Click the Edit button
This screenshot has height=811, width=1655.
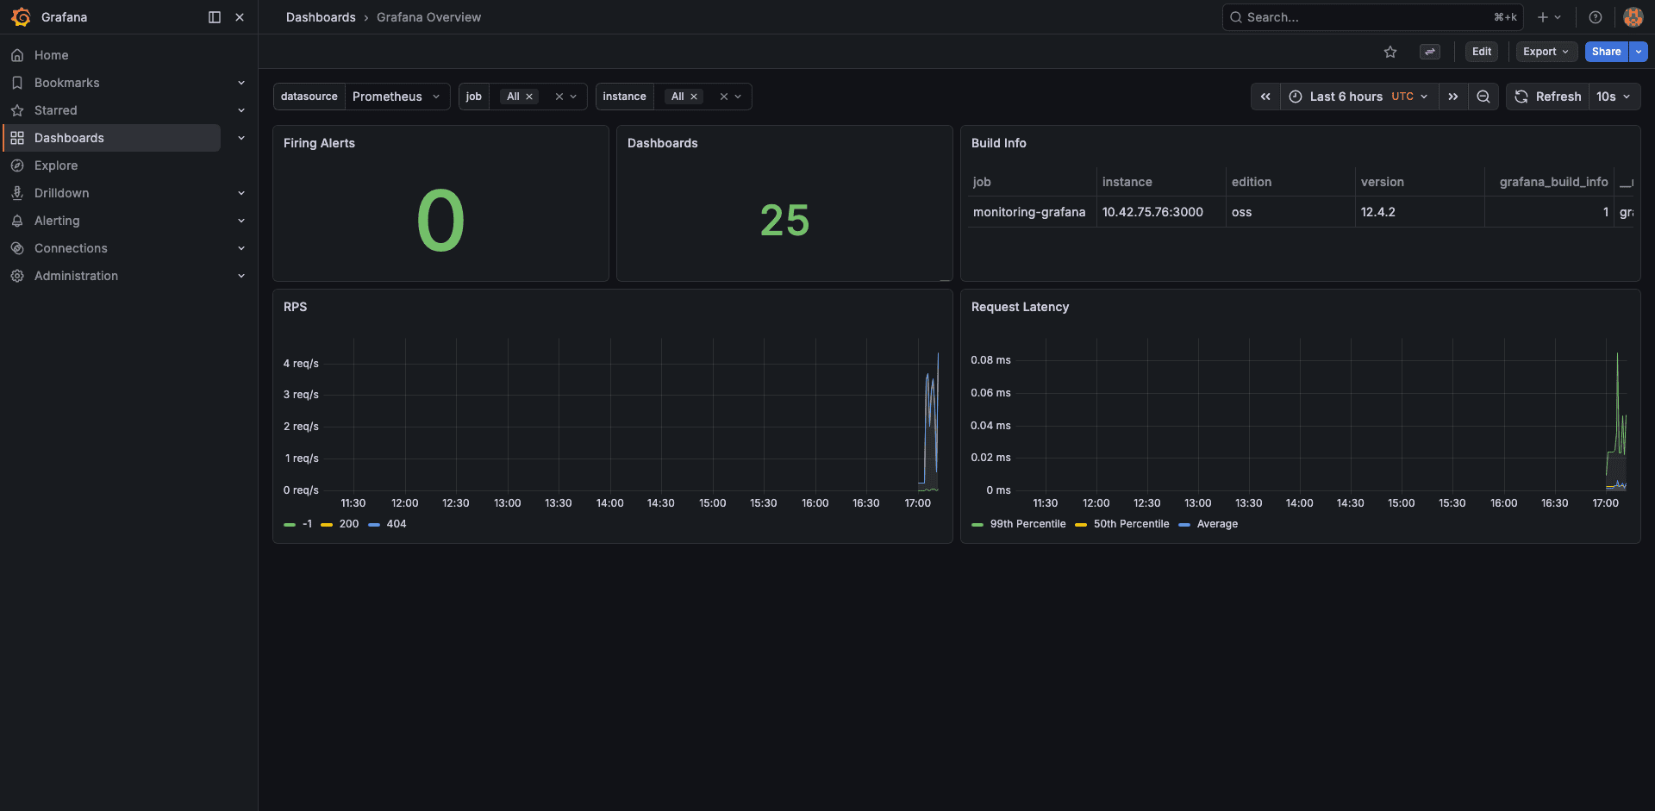1481,52
